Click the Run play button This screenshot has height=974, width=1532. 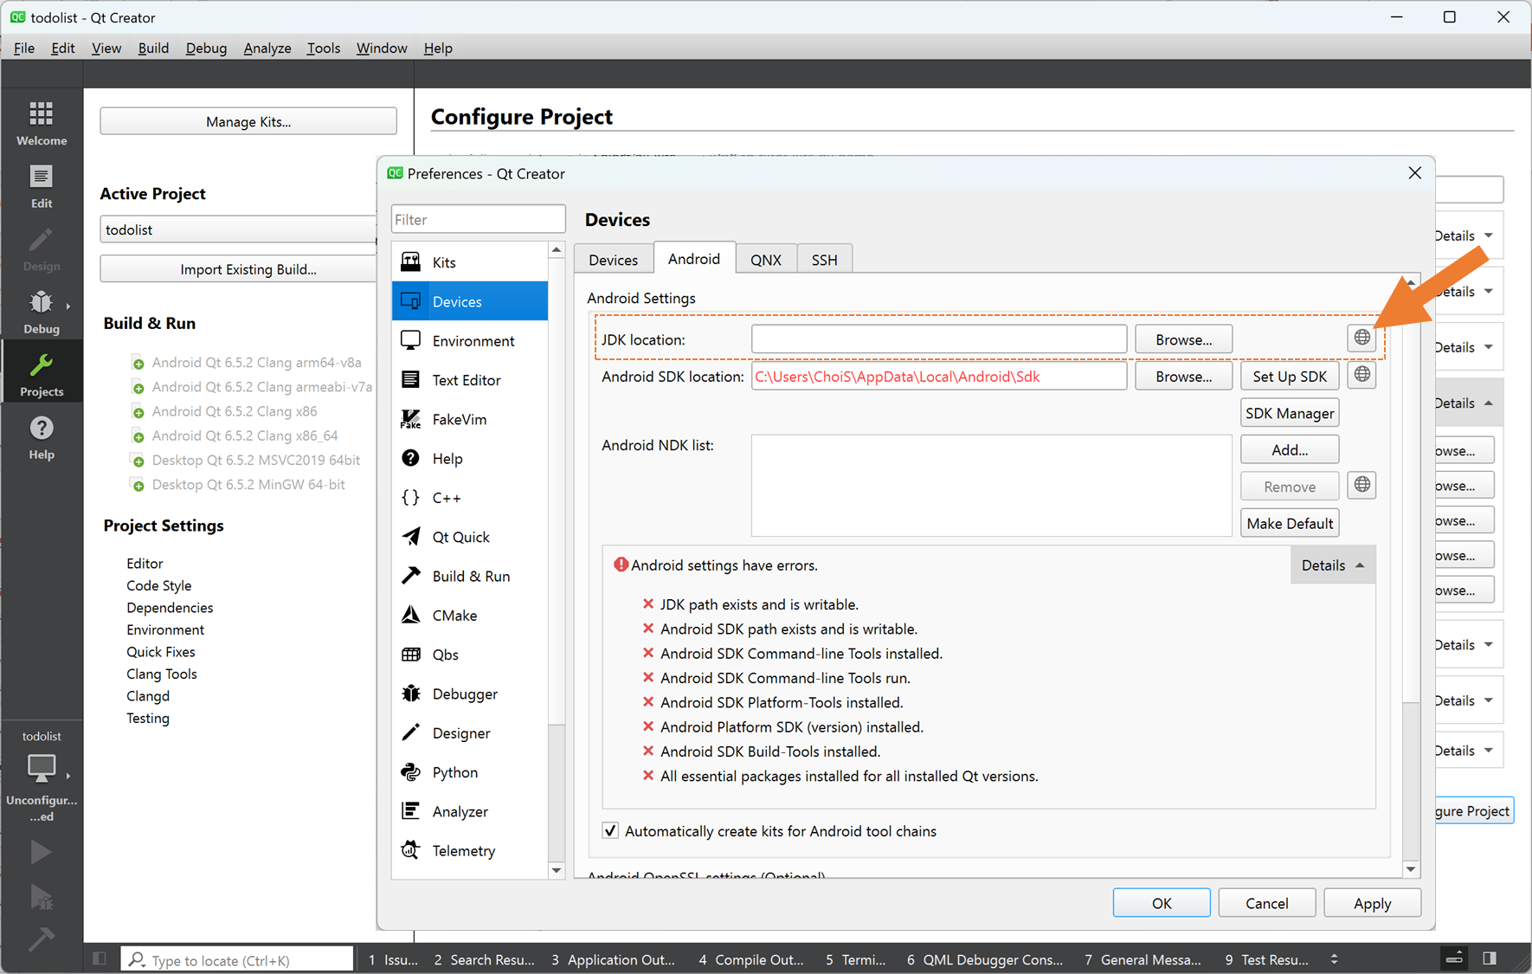[x=41, y=853]
